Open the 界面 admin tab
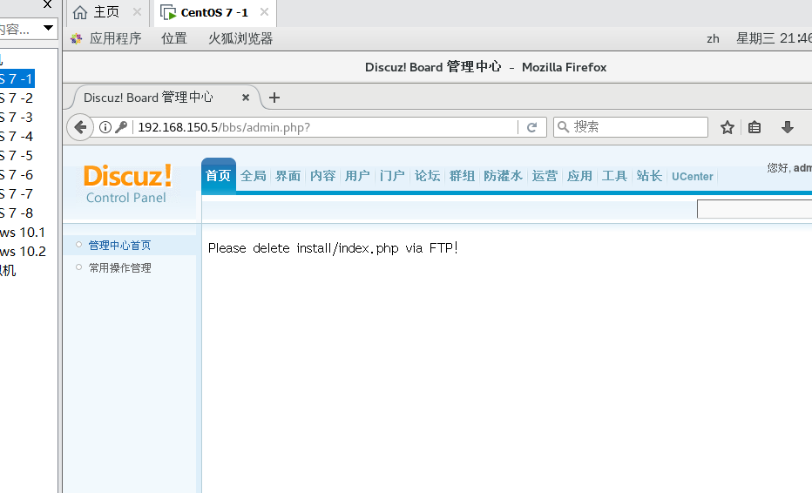 pos(288,176)
